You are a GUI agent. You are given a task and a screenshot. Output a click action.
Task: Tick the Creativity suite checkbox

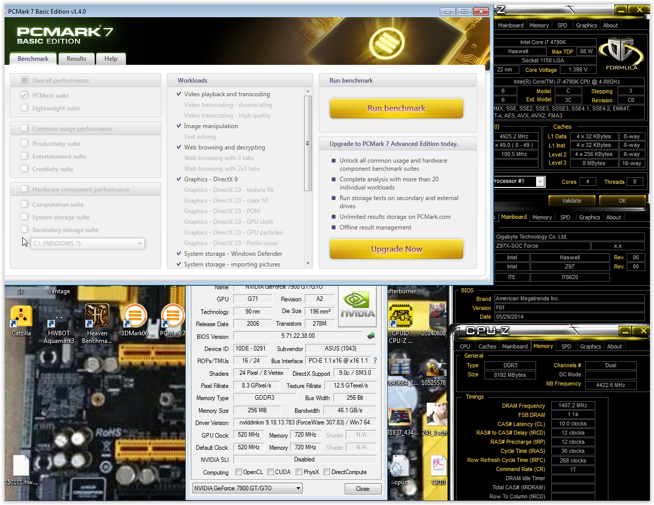point(24,168)
